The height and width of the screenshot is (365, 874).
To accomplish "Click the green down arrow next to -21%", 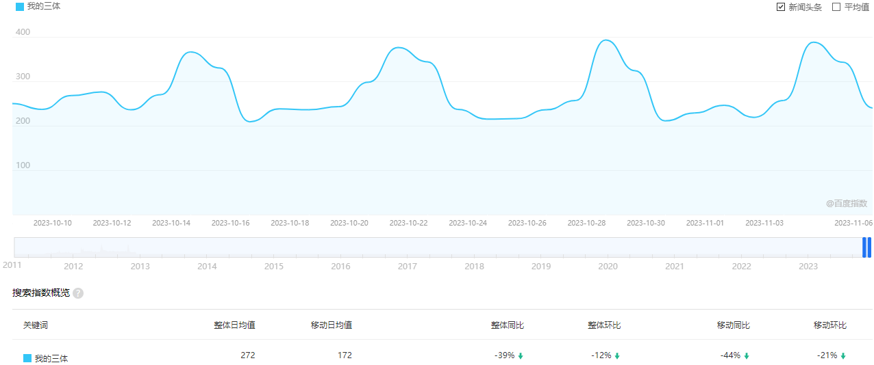I will 843,356.
